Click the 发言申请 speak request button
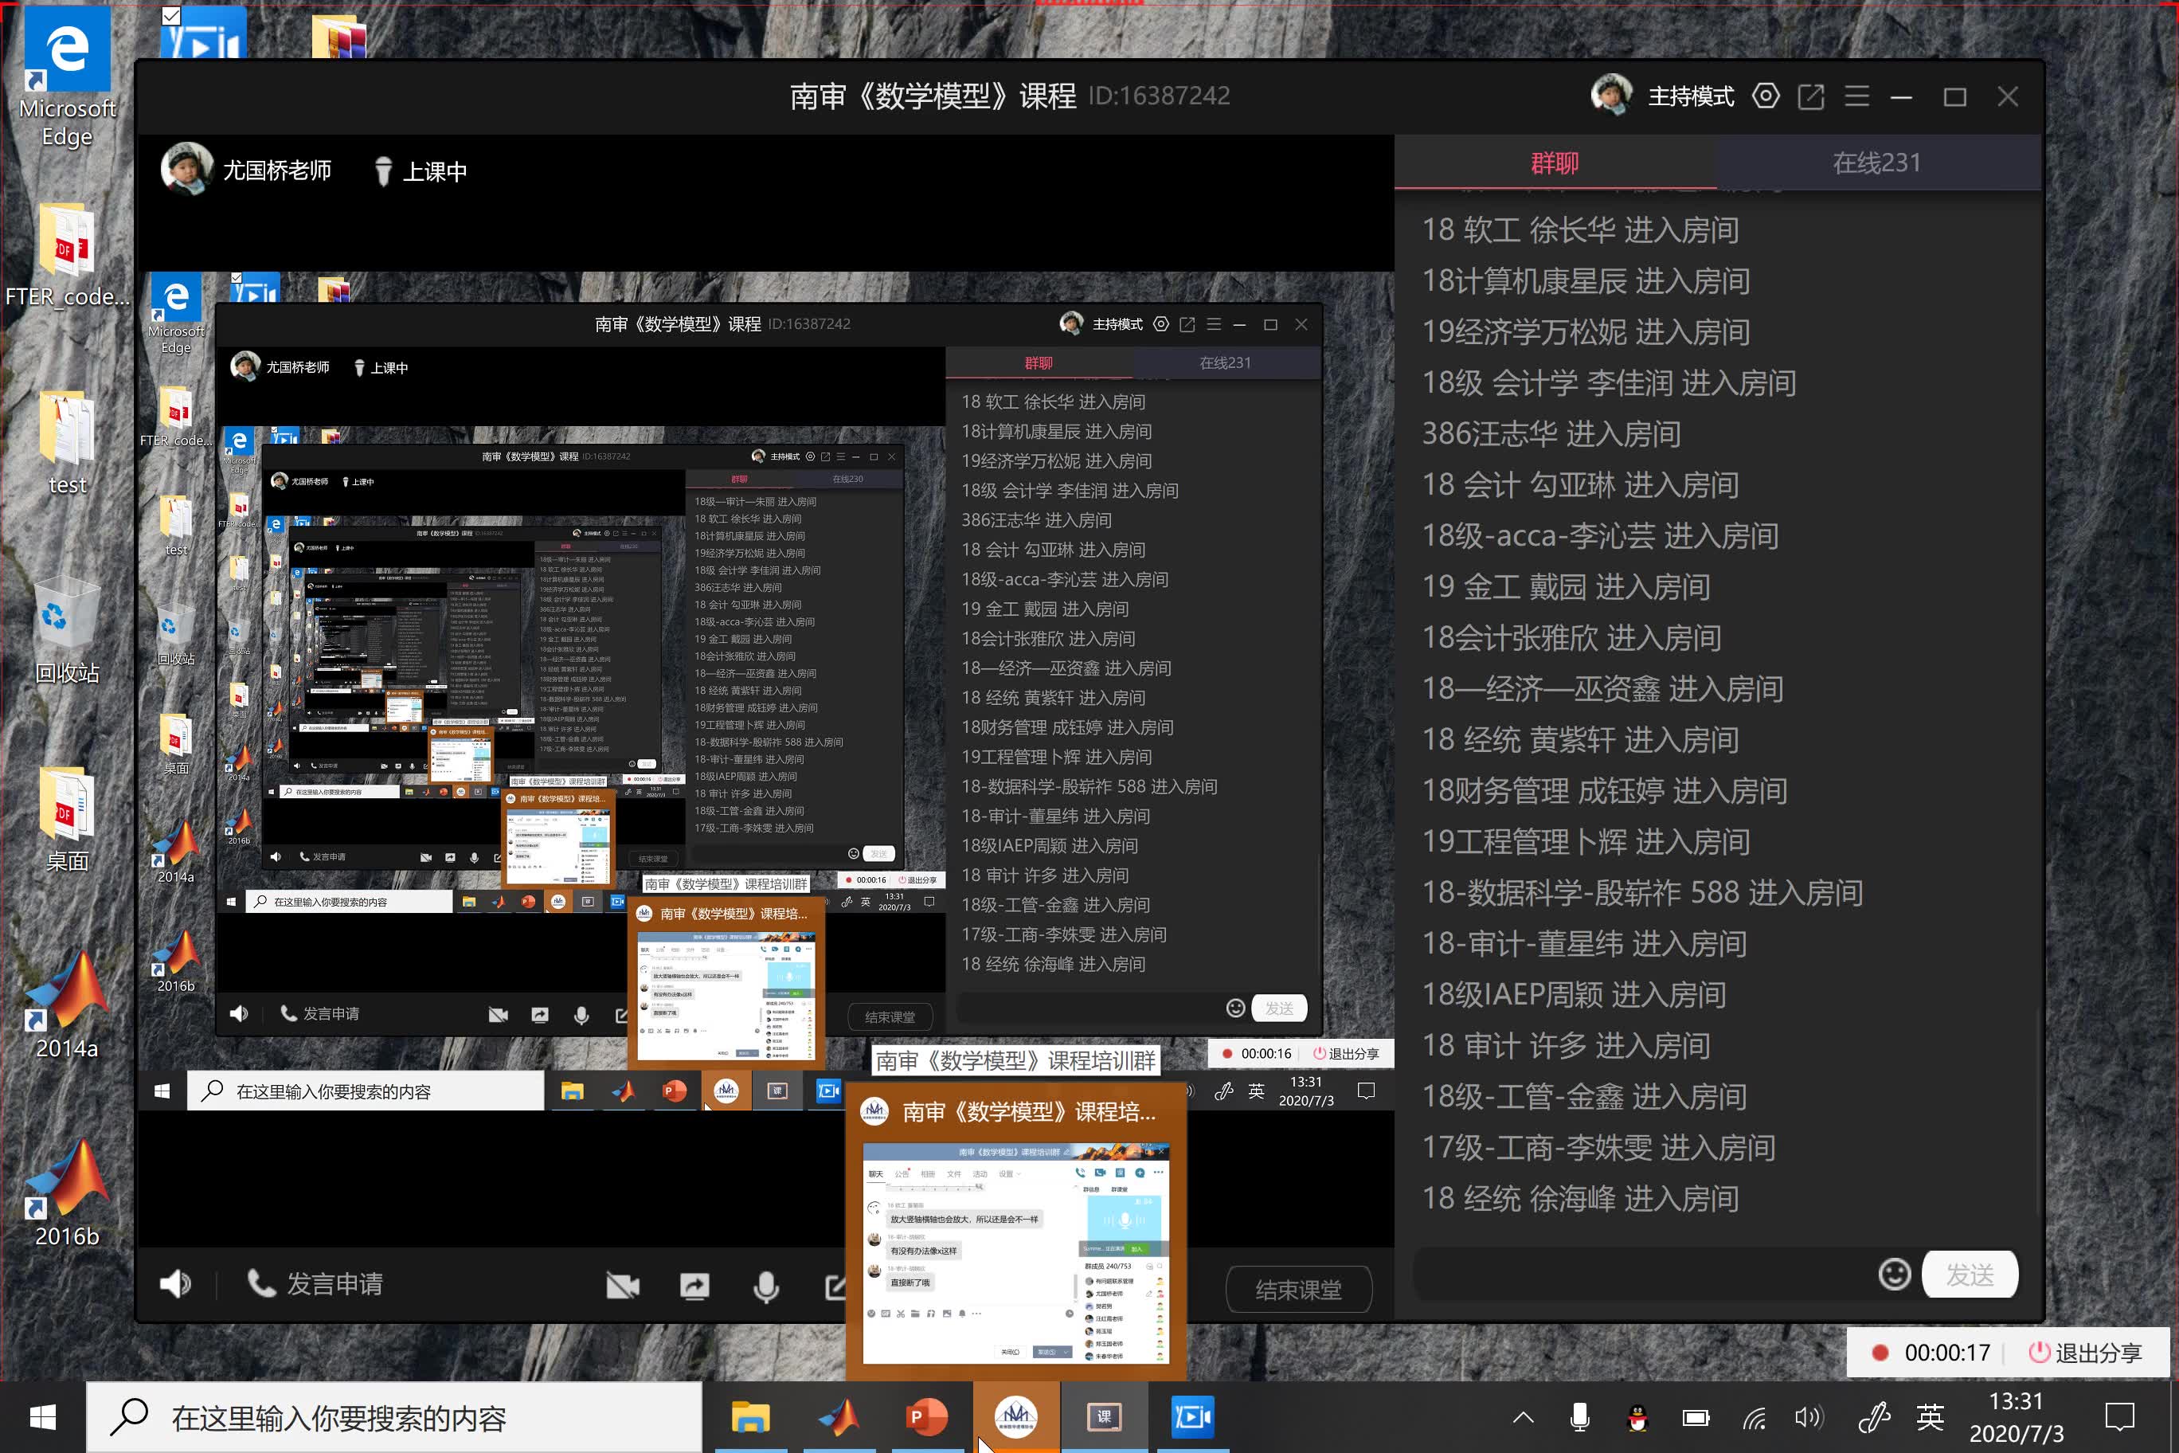The width and height of the screenshot is (2179, 1453). click(315, 1283)
